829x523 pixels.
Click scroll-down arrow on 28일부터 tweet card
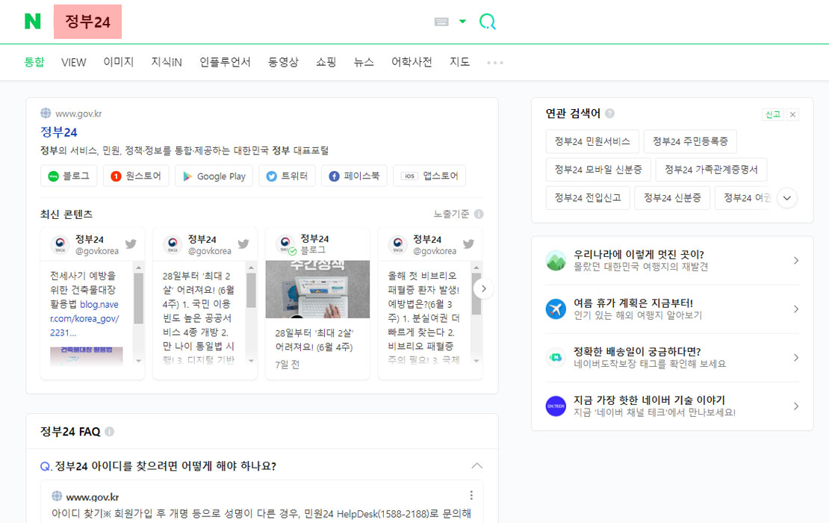[x=251, y=361]
